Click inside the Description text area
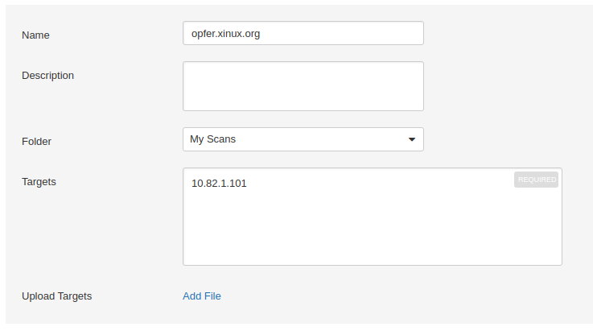The width and height of the screenshot is (593, 335). tap(303, 85)
